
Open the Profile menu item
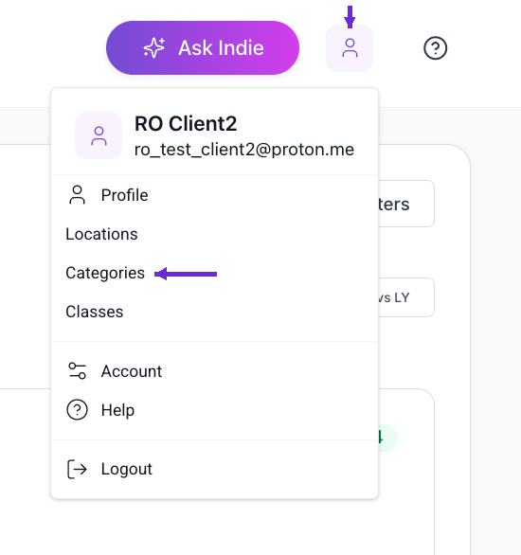click(214, 195)
